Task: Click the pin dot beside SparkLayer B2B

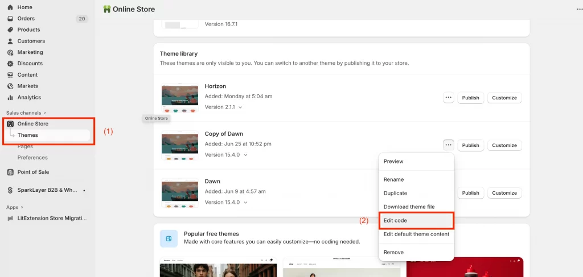Action: pos(84,190)
